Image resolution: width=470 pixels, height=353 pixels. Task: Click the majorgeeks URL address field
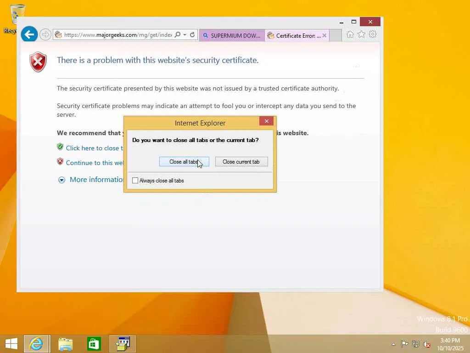pos(118,35)
